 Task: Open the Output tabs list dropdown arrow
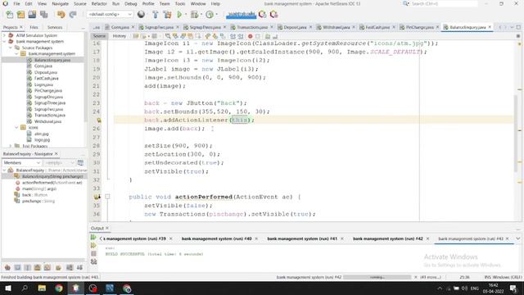click(x=518, y=238)
